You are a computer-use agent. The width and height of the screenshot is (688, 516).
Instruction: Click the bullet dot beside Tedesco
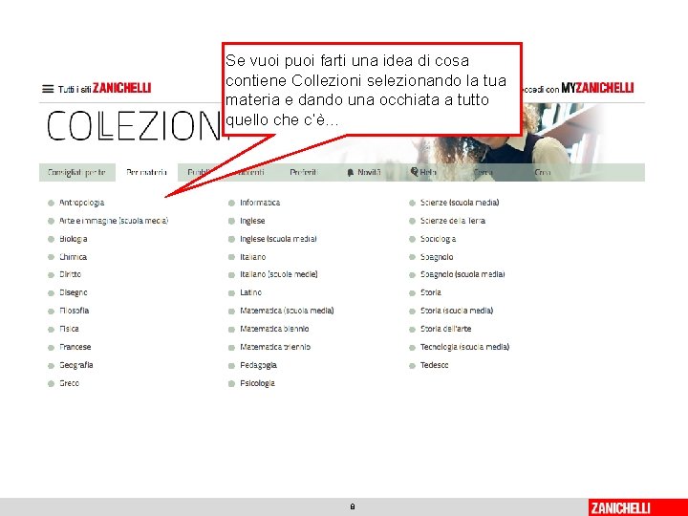(412, 365)
